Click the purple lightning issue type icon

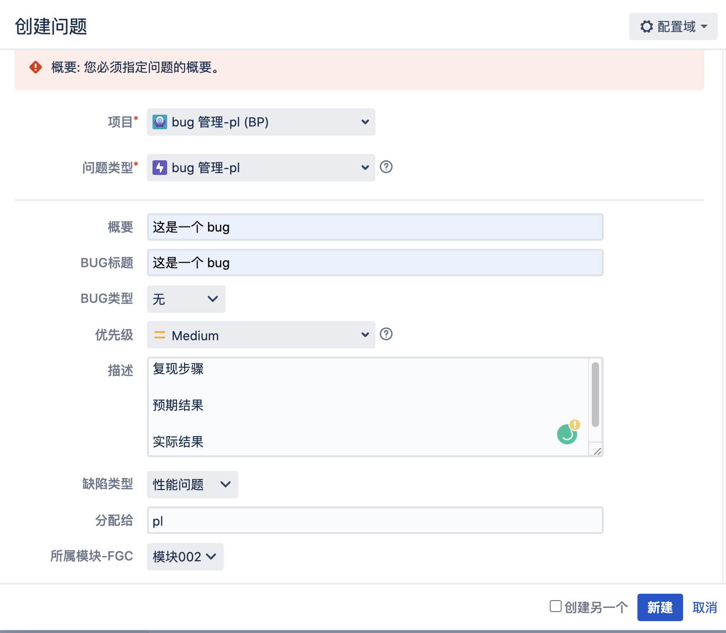click(x=159, y=168)
